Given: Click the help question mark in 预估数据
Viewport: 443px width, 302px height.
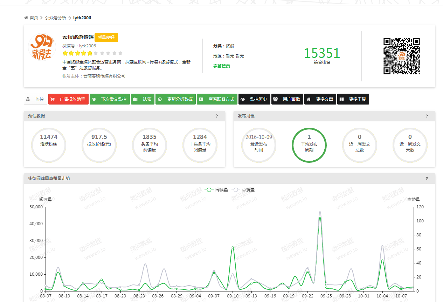Looking at the screenshot, I should [217, 116].
